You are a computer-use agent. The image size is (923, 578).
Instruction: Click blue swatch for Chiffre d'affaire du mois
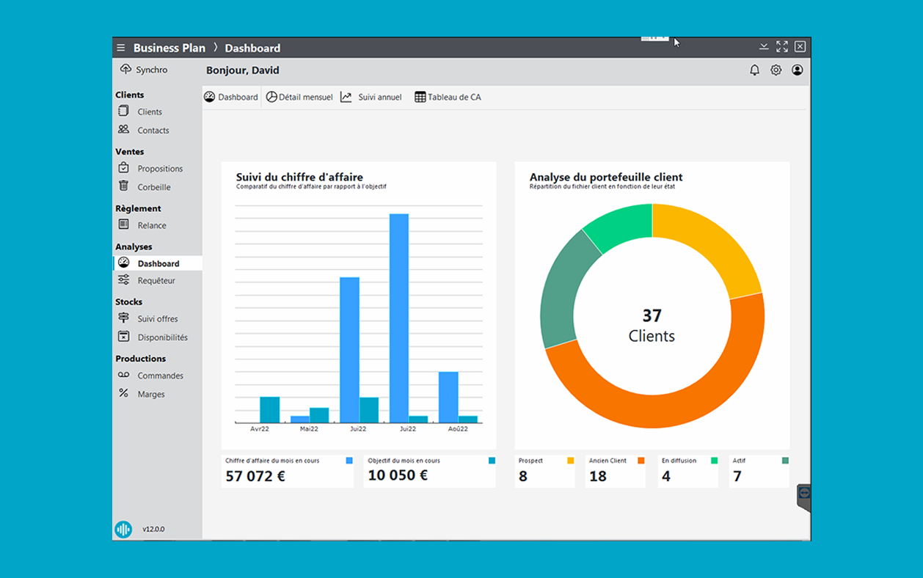pyautogui.click(x=349, y=461)
